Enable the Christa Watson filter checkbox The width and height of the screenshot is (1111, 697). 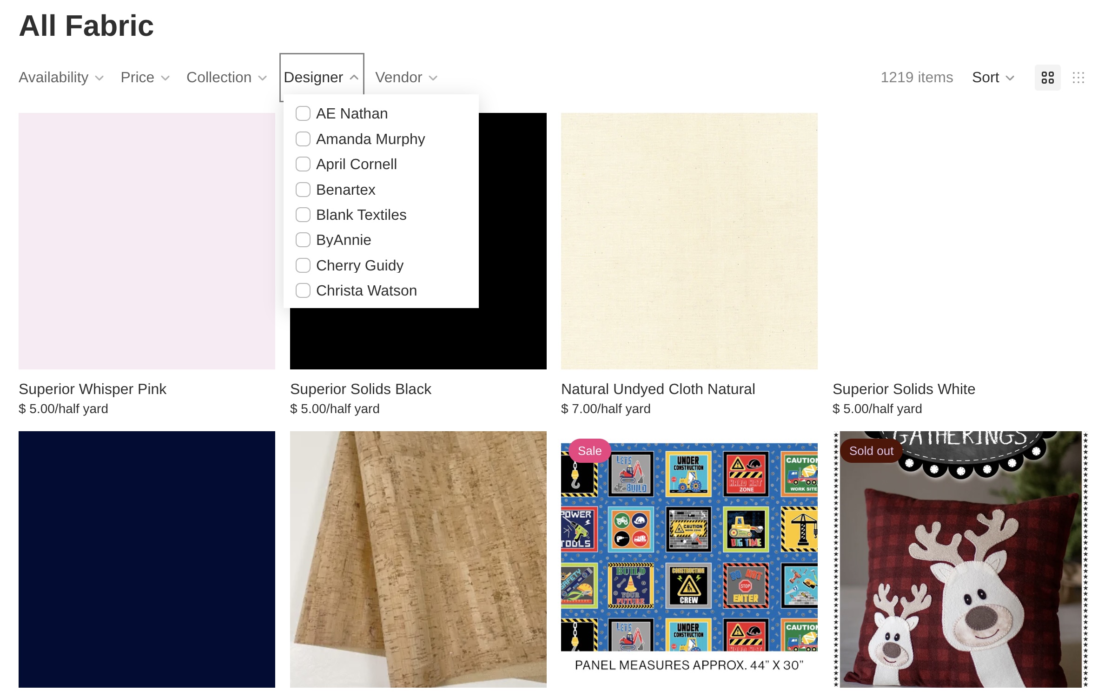coord(303,290)
